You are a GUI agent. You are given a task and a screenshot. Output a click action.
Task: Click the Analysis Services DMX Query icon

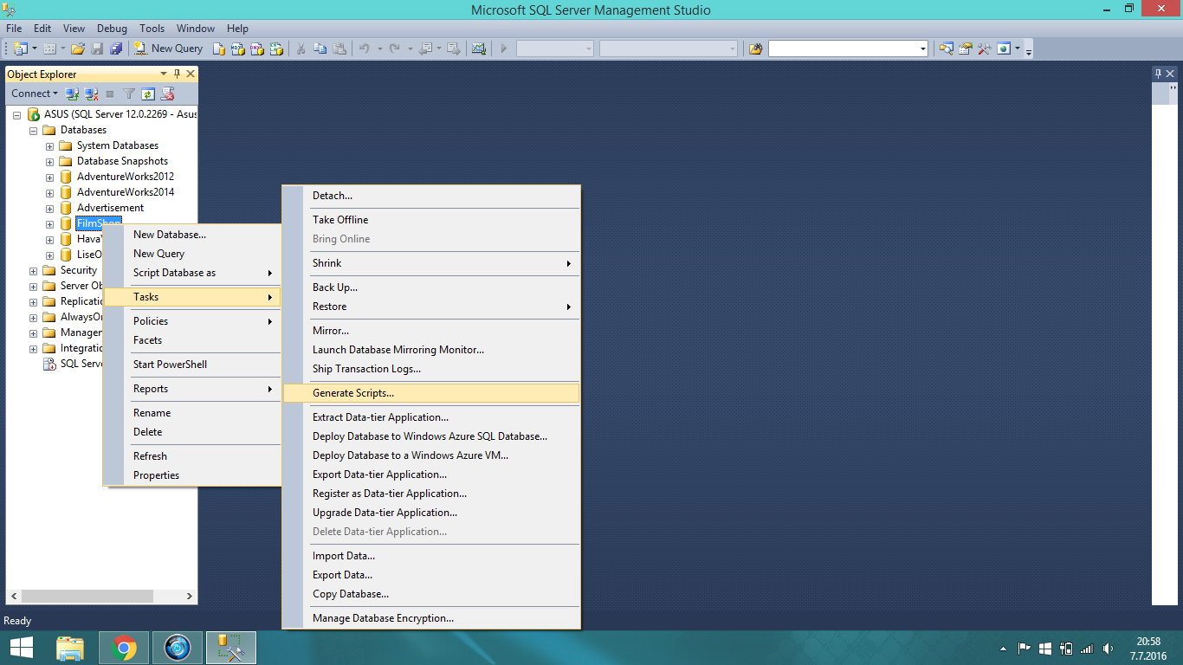point(257,48)
